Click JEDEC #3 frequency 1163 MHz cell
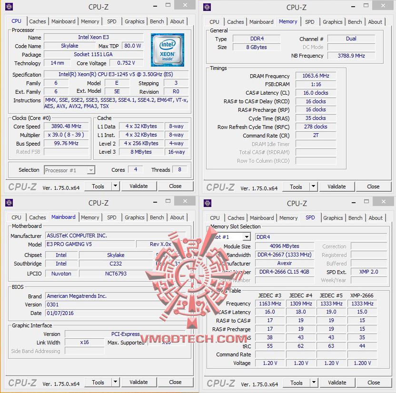The height and width of the screenshot is (393, 396). coord(270,304)
